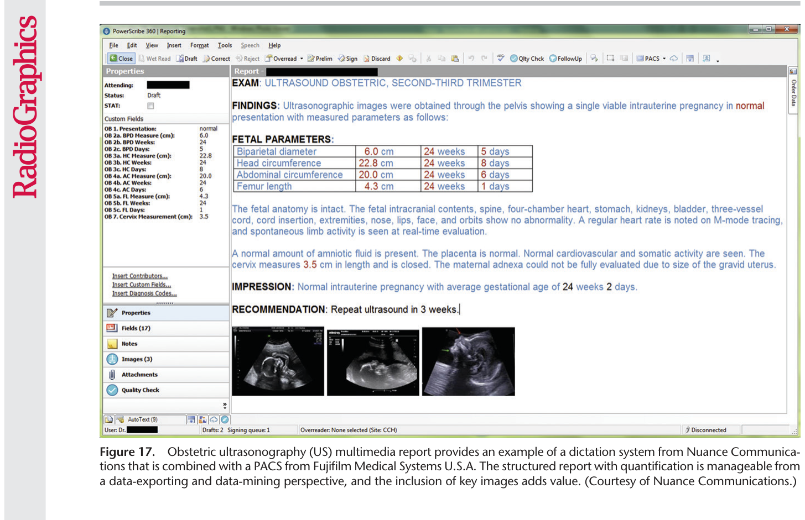805x520 pixels.
Task: Click OB 7. Cervix Measurement field row
Action: [x=166, y=217]
